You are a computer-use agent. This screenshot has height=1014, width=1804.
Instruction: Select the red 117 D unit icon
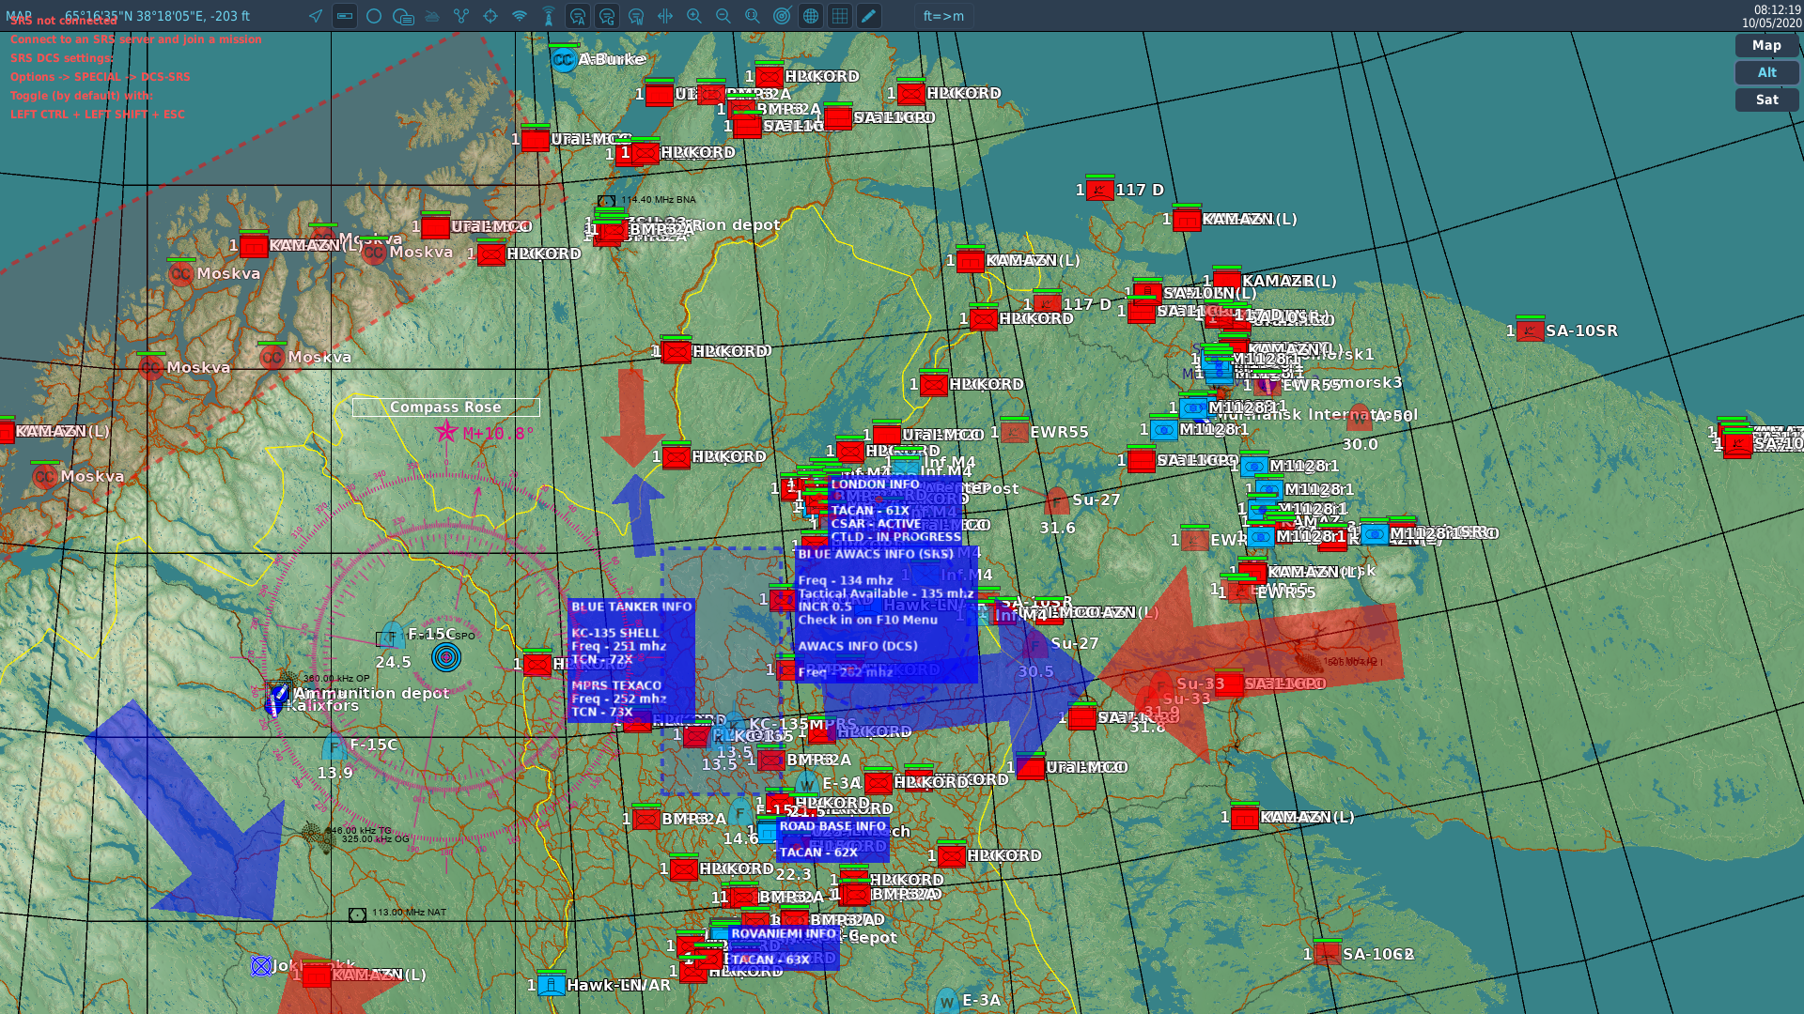1100,190
